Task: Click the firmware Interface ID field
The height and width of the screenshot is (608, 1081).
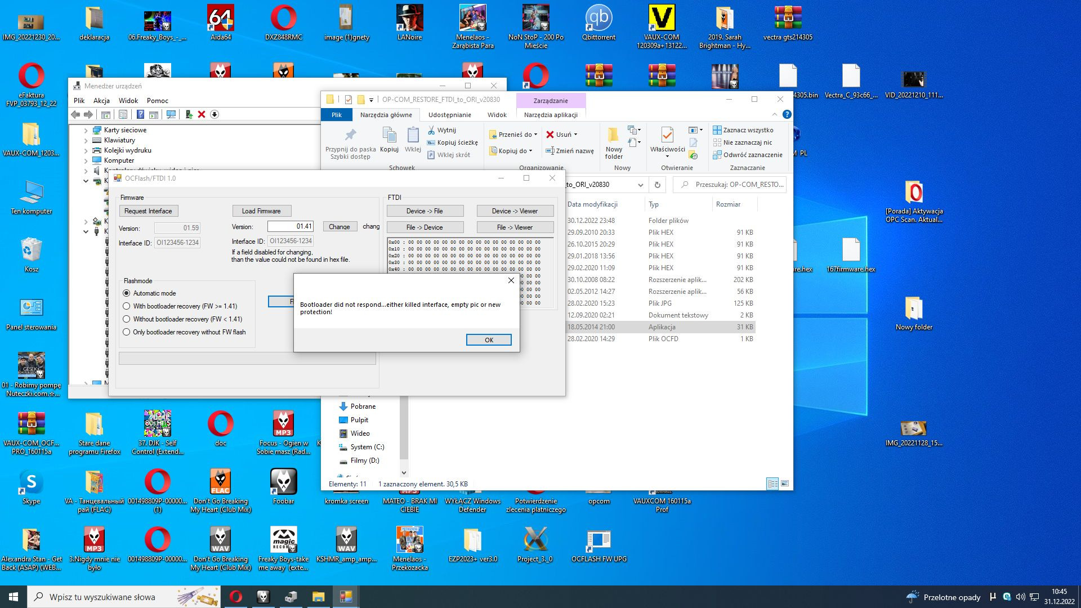Action: point(291,241)
